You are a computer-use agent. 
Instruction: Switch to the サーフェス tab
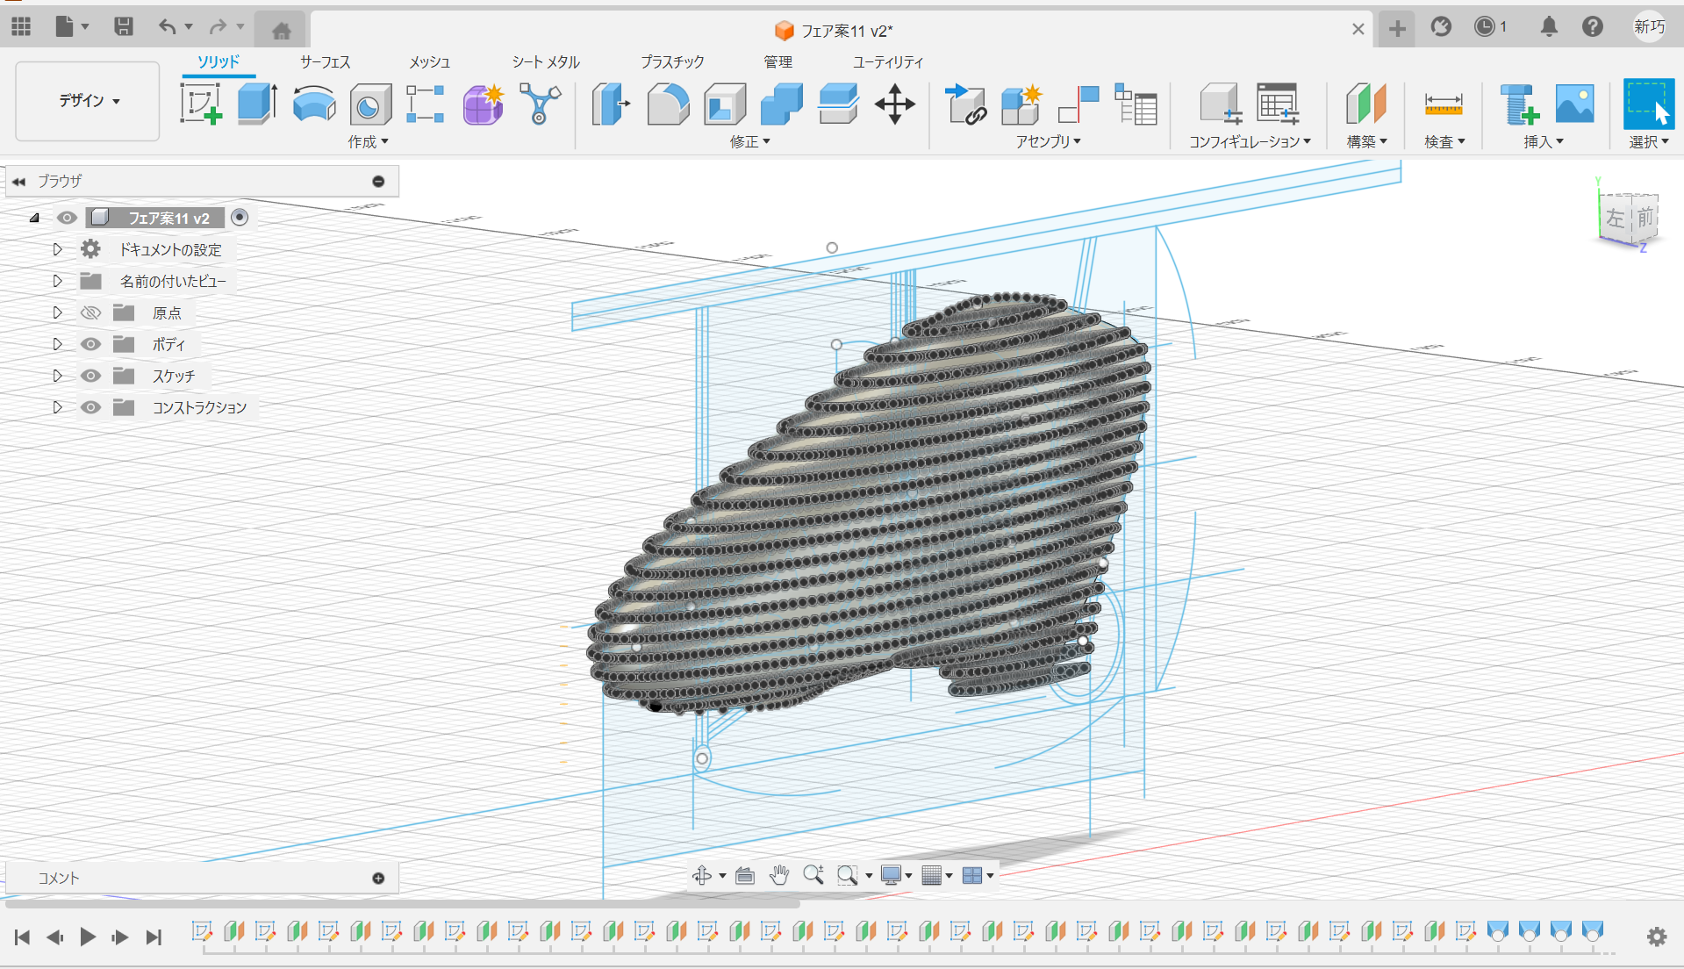pyautogui.click(x=325, y=61)
